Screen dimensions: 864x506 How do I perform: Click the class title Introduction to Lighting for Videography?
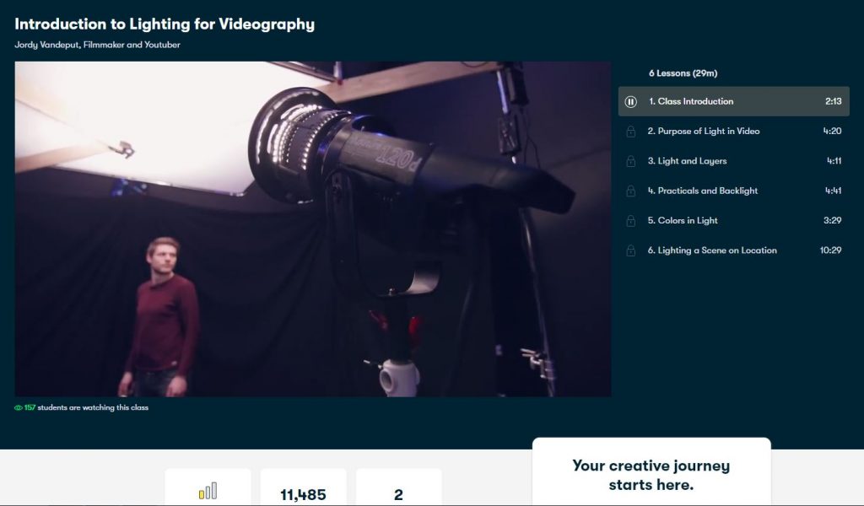tap(164, 24)
